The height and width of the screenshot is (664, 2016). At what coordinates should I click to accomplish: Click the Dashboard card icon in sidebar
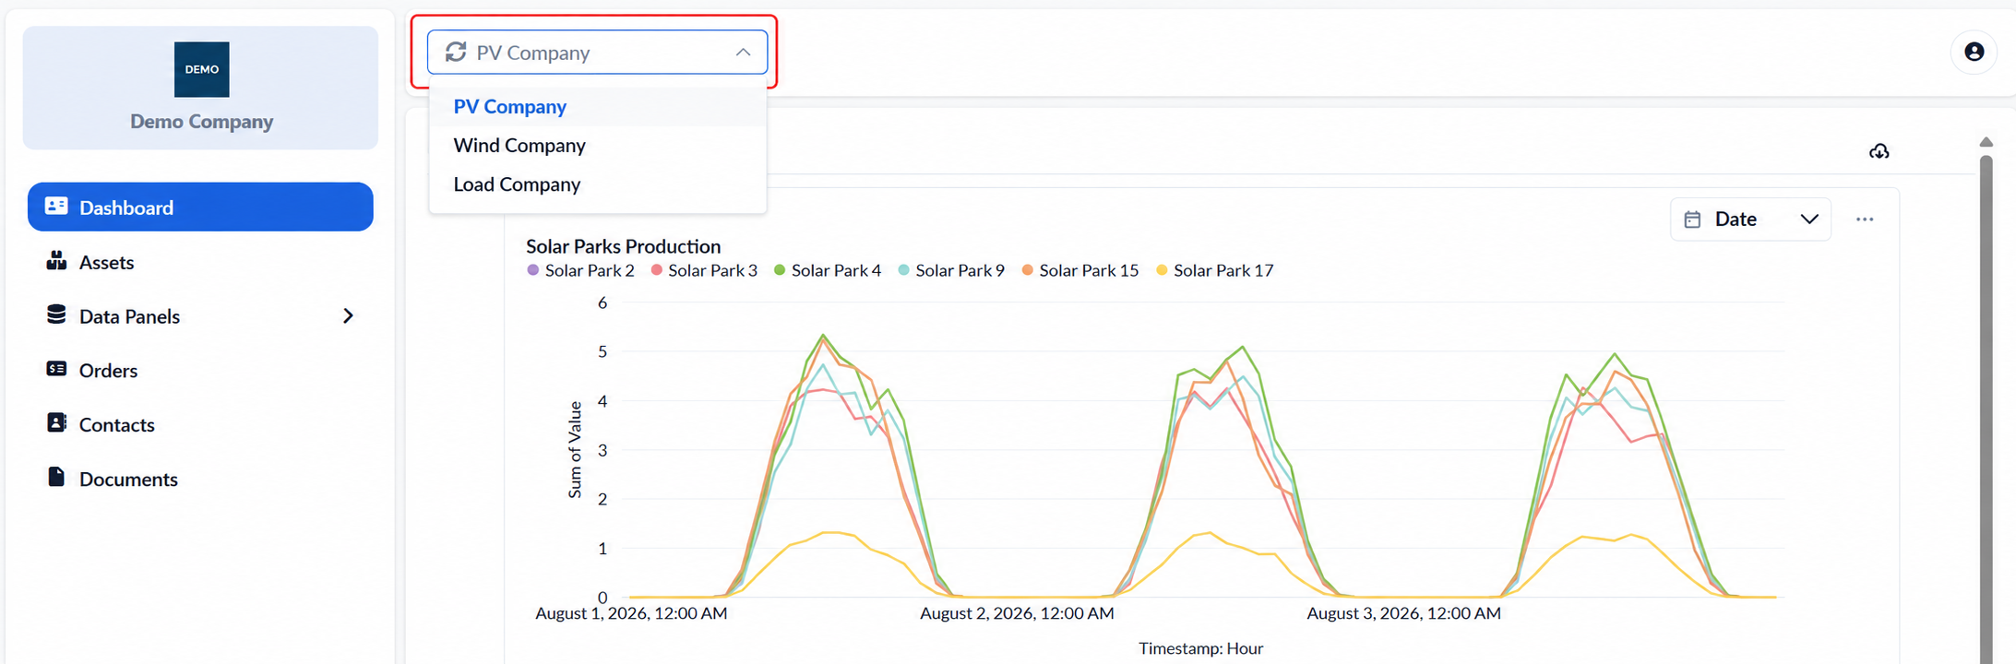click(56, 206)
